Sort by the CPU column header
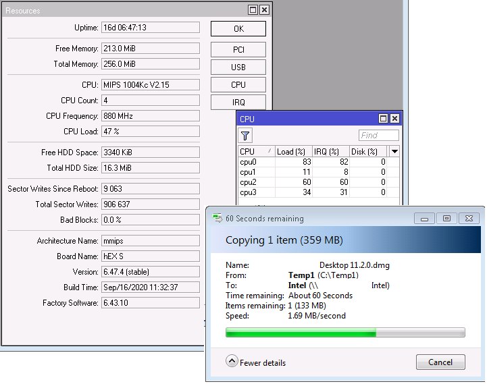Screen dimensions: 487x386 [x=257, y=151]
